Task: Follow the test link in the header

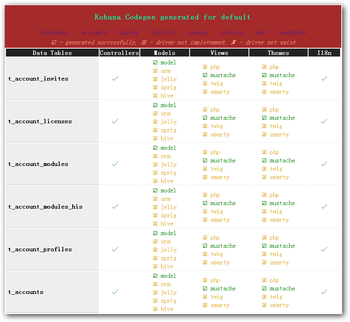Action: [x=261, y=33]
